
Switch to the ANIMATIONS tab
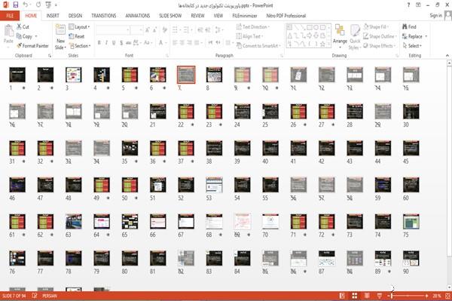click(x=138, y=16)
